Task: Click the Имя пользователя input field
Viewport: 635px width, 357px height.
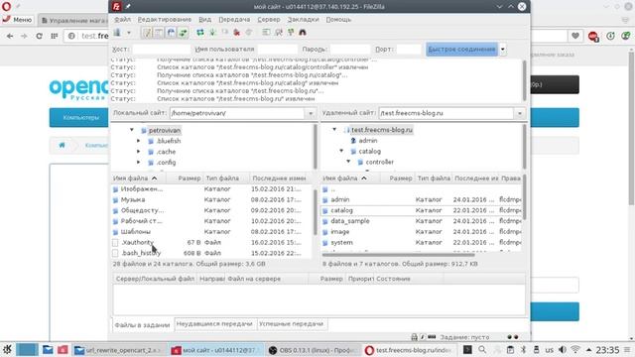Action: 278,50
